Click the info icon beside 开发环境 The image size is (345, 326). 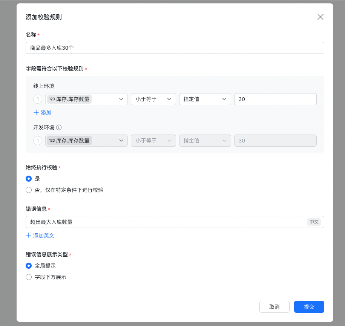tap(59, 127)
